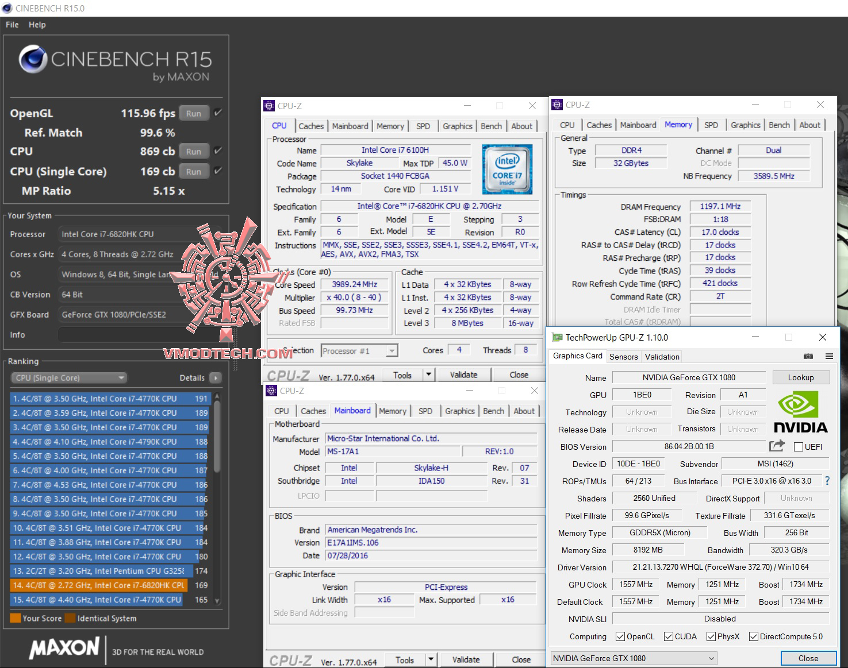Switch to the Sensors tab in GPU-Z

pos(623,357)
